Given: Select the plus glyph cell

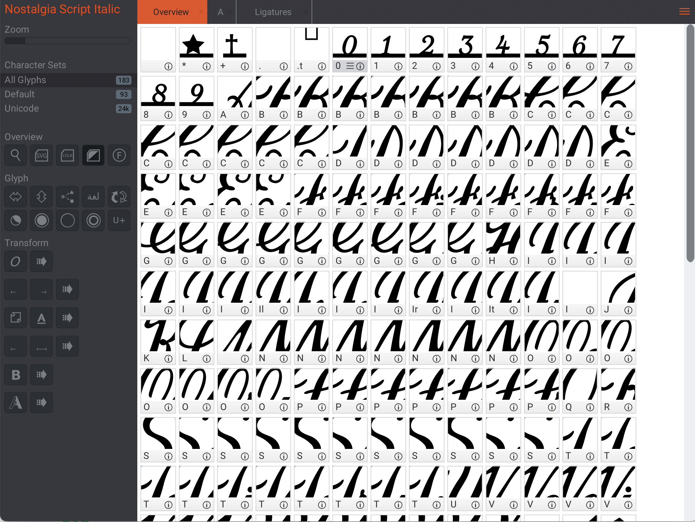Looking at the screenshot, I should point(235,49).
